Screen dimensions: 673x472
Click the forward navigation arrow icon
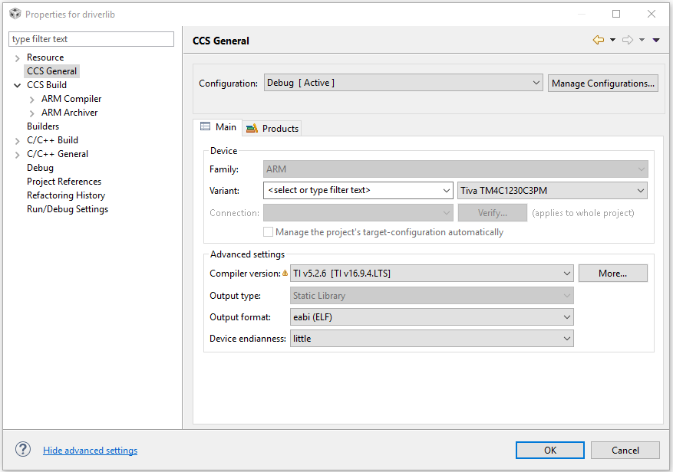click(x=627, y=40)
